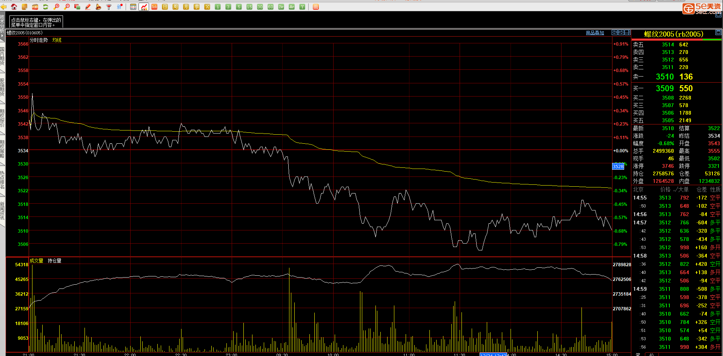Click the 3528 price marker on axis
Image resolution: width=723 pixels, height=356 pixels.
[618, 166]
